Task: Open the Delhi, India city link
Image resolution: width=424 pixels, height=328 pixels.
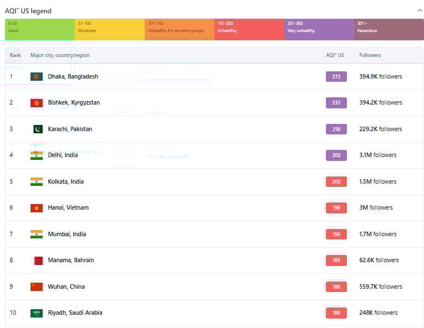Action: (63, 155)
